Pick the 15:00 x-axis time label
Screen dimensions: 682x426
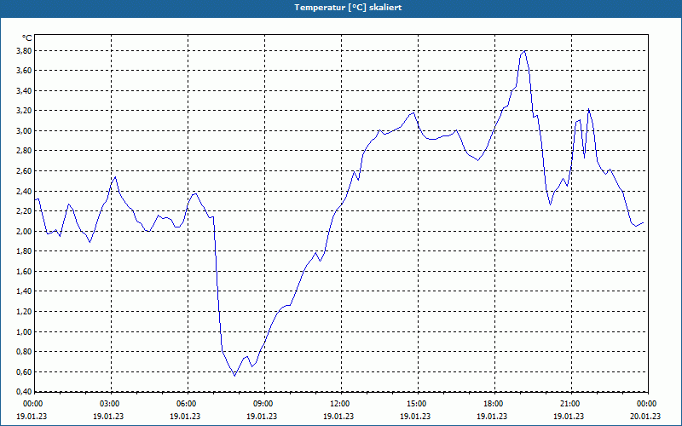click(x=416, y=404)
